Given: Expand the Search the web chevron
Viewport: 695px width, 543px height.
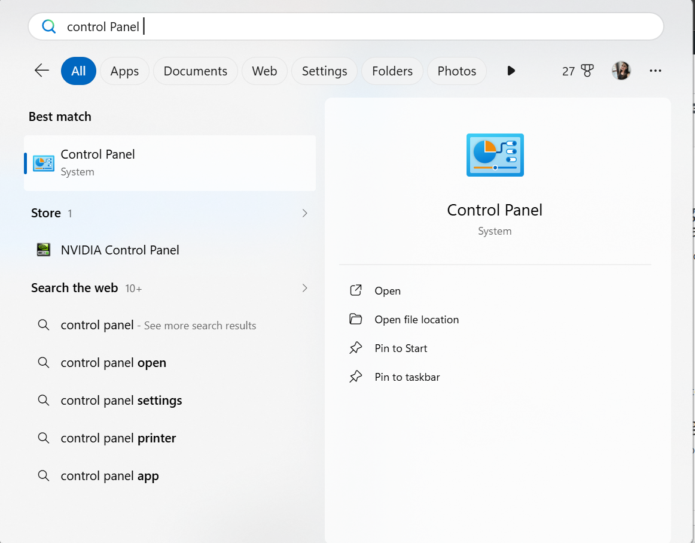Looking at the screenshot, I should pyautogui.click(x=305, y=288).
